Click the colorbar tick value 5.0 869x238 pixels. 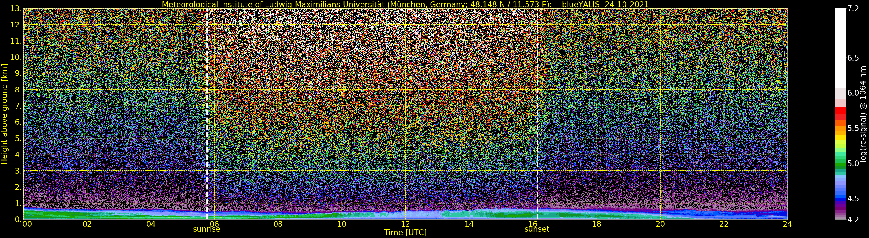tap(852, 163)
